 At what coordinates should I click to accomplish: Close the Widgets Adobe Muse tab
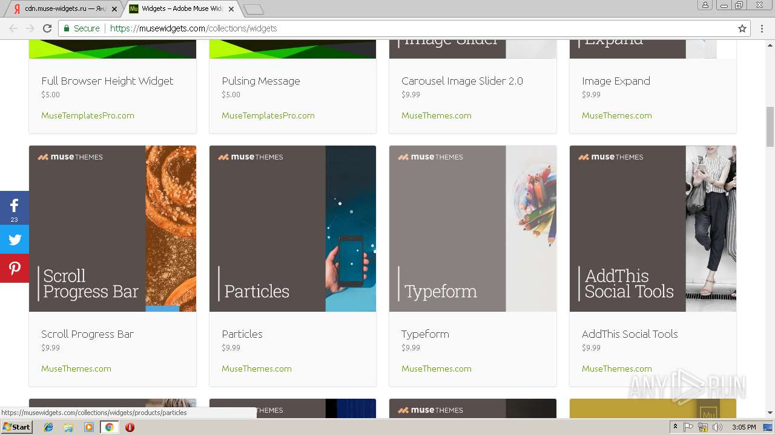coord(231,9)
